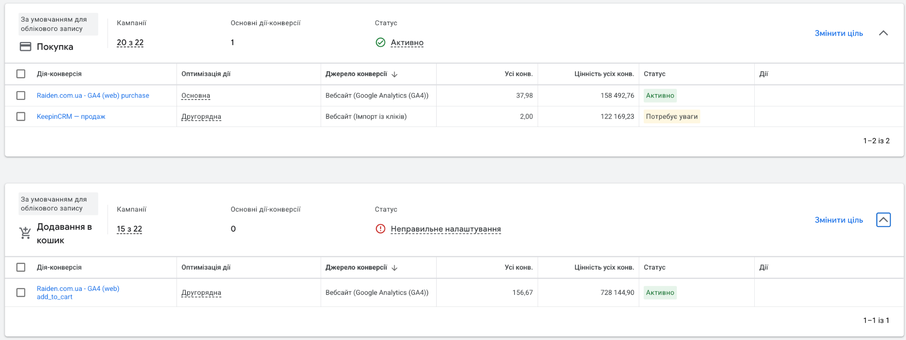Viewport: 906px width, 340px height.
Task: Click the Оптимізація дії header in the Покупка table
Action: pyautogui.click(x=206, y=74)
